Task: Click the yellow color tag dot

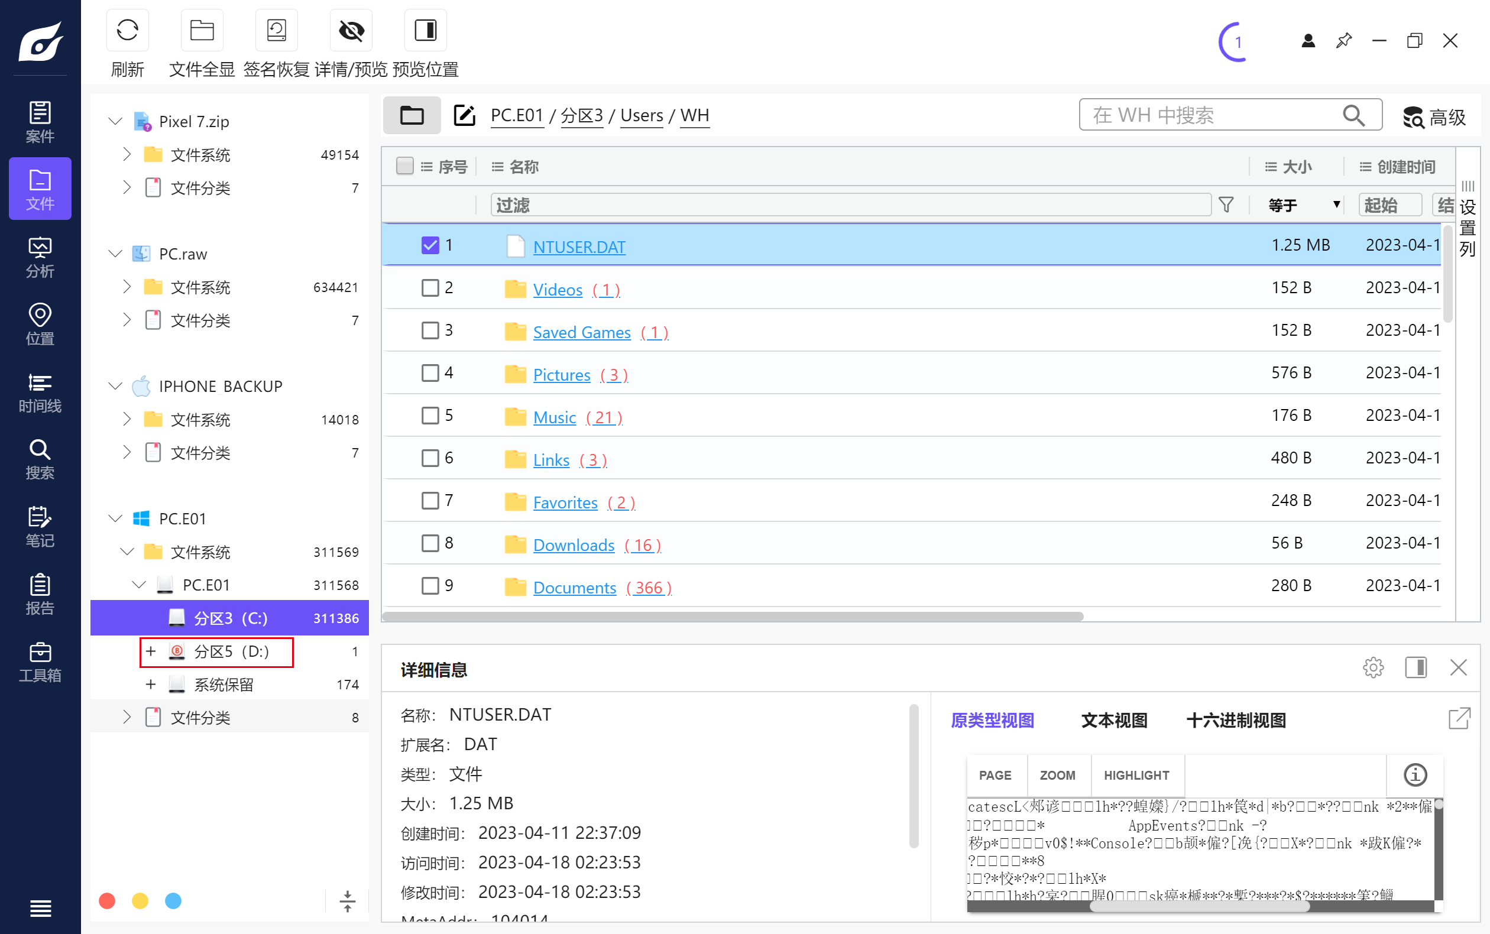Action: 140,901
